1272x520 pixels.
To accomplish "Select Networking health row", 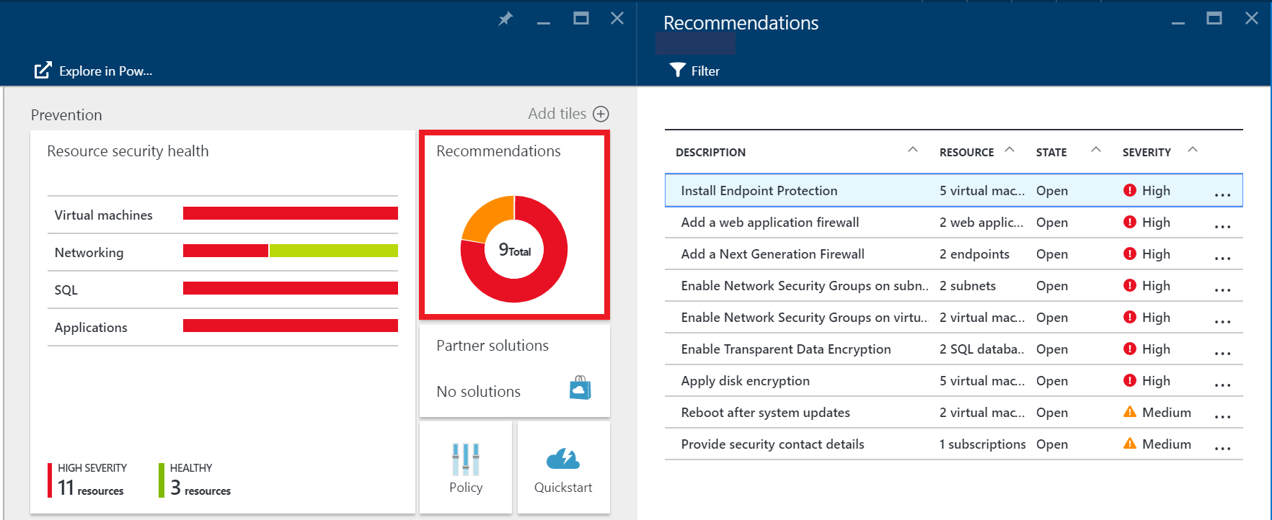I will click(x=223, y=252).
